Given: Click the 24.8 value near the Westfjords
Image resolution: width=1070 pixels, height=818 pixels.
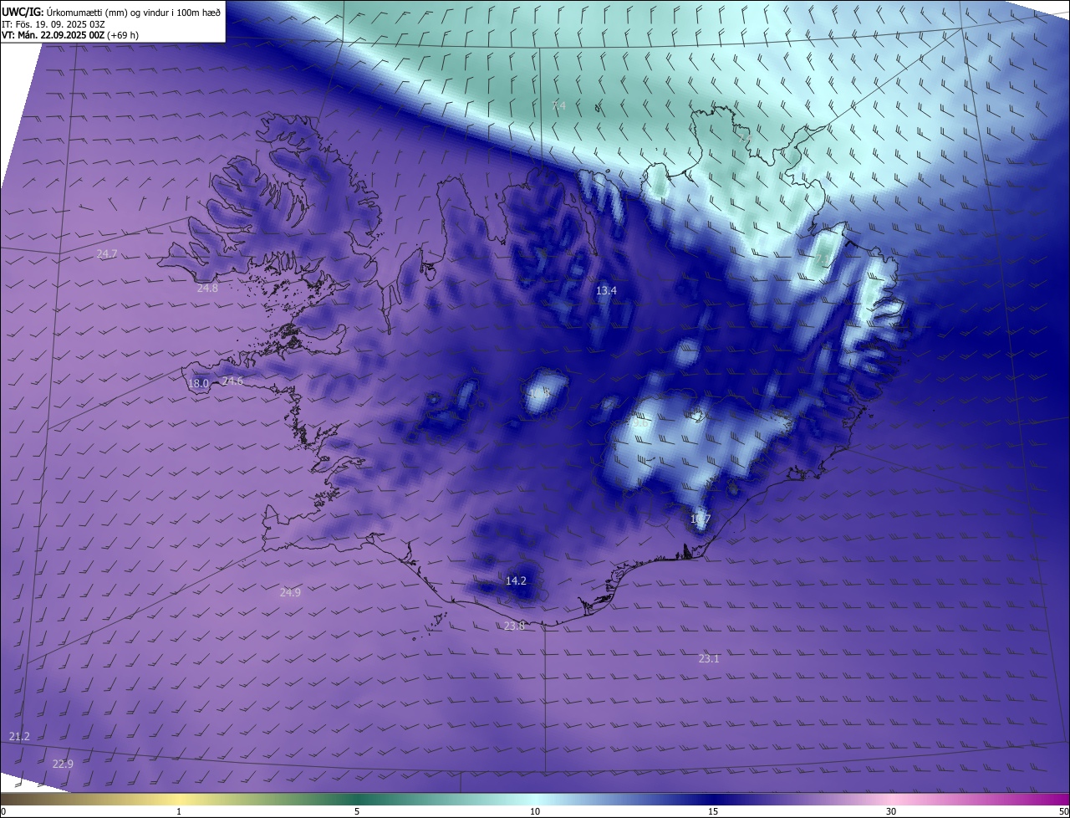Looking at the screenshot, I should point(207,289).
